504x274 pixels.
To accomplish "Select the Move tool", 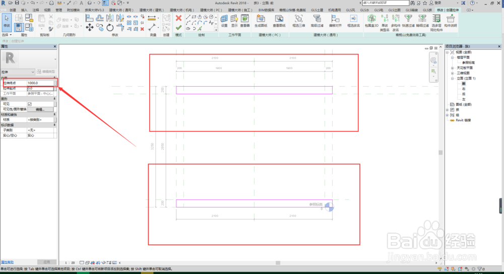I will coord(90,28).
